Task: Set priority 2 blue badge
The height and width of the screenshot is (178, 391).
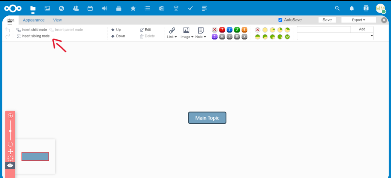Action: coord(229,30)
